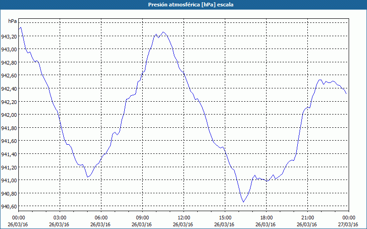
Task: Click the 12:00 time label
Action: coord(184,218)
